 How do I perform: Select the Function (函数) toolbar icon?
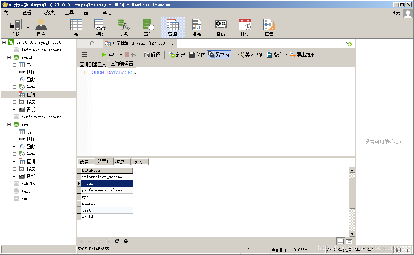pyautogui.click(x=124, y=28)
